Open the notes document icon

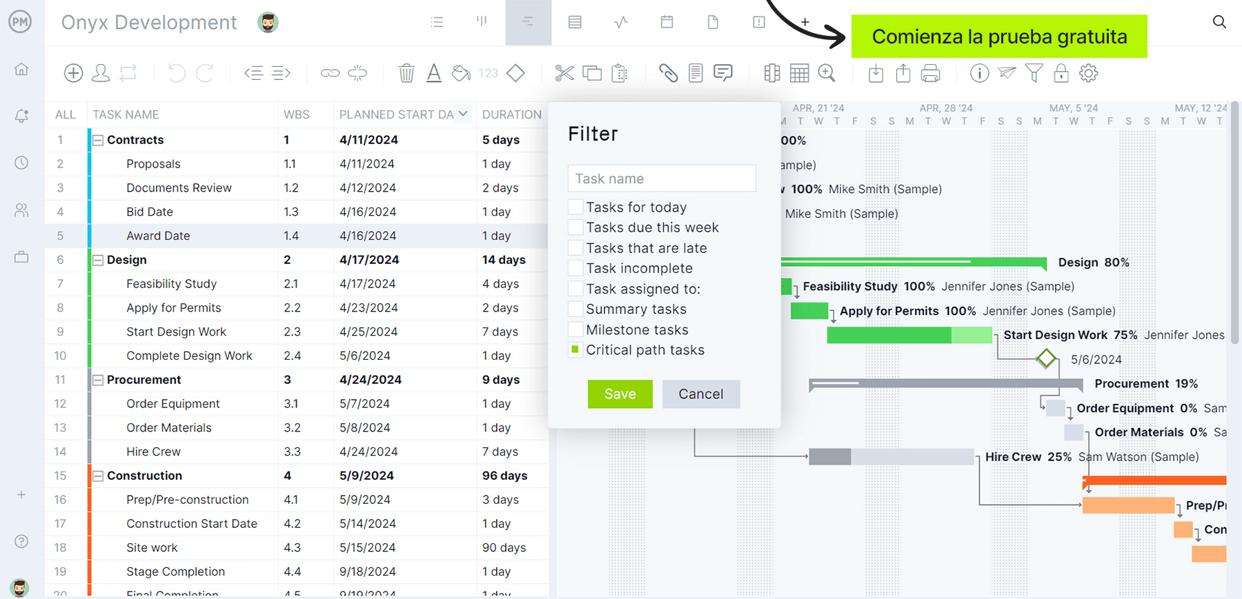[696, 73]
